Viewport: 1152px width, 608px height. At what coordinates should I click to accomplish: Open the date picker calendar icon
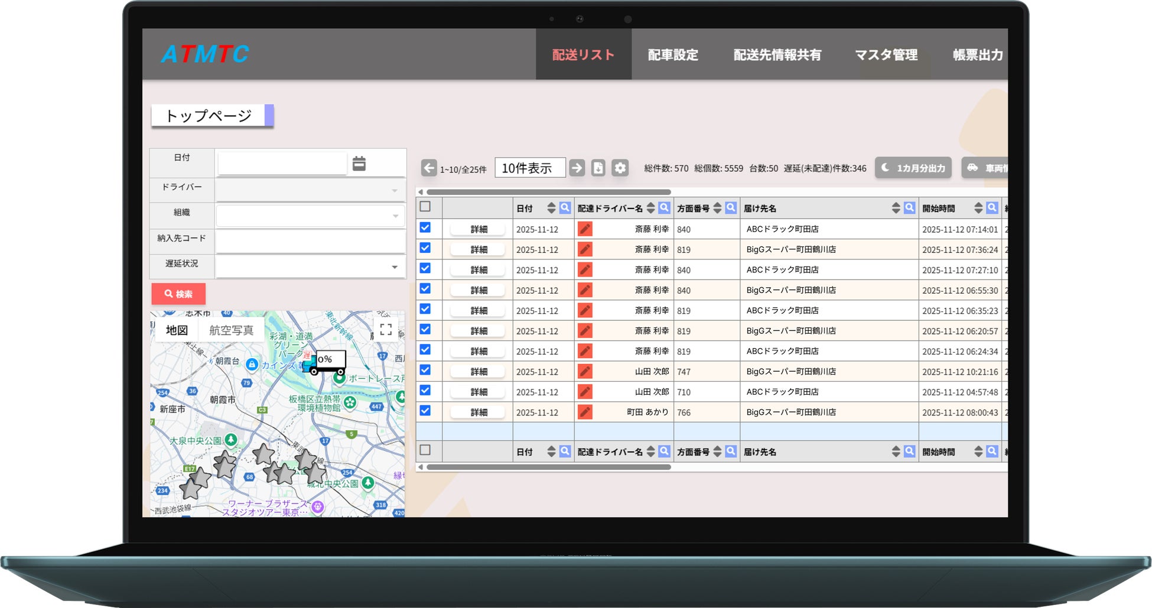359,164
